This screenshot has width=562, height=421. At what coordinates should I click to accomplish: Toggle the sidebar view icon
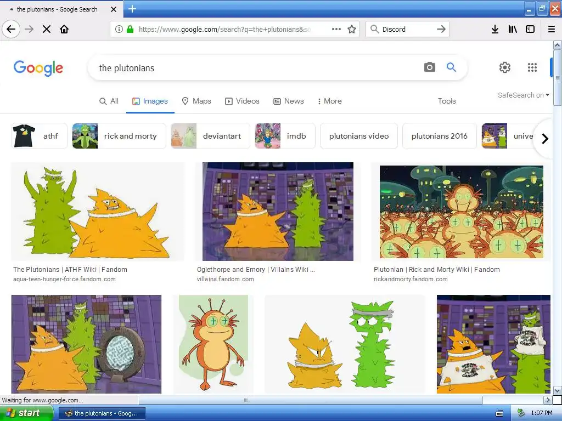coord(530,29)
